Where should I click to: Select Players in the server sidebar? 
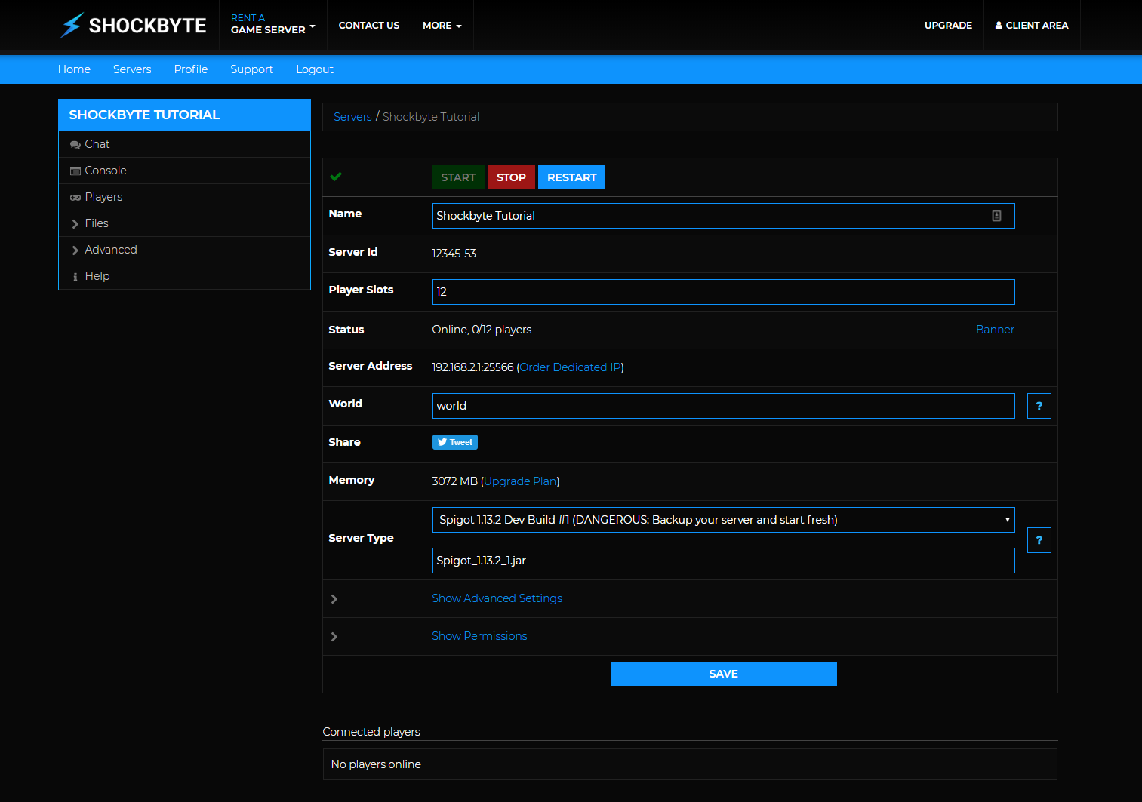pos(103,196)
